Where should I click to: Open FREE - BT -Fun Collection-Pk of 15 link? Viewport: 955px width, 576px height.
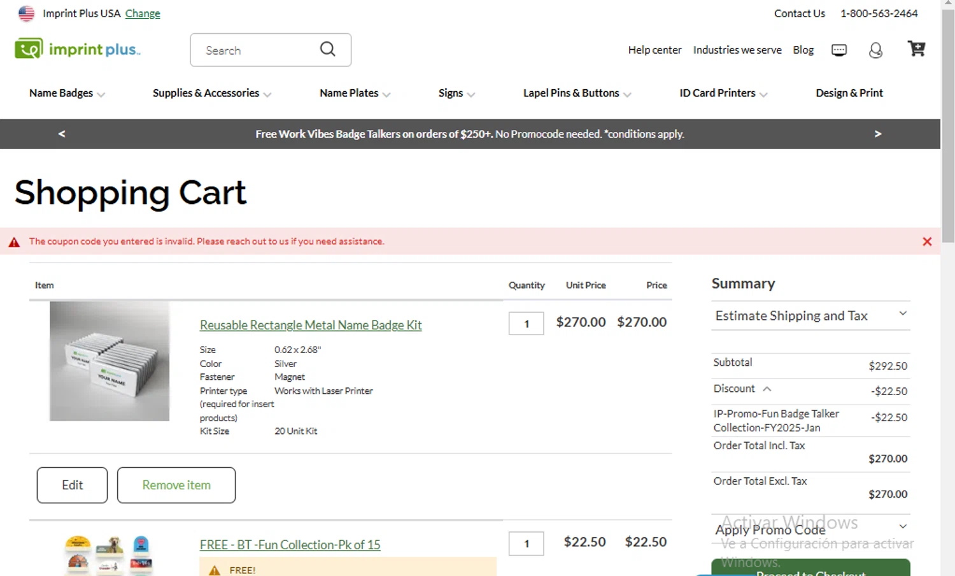click(290, 545)
